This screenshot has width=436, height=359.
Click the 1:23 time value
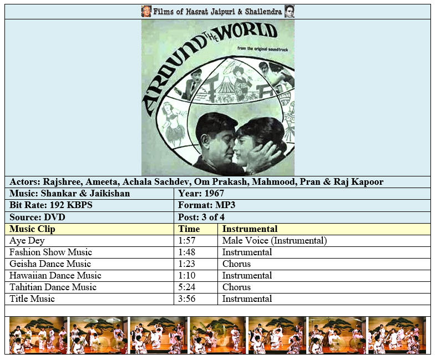[x=187, y=264]
